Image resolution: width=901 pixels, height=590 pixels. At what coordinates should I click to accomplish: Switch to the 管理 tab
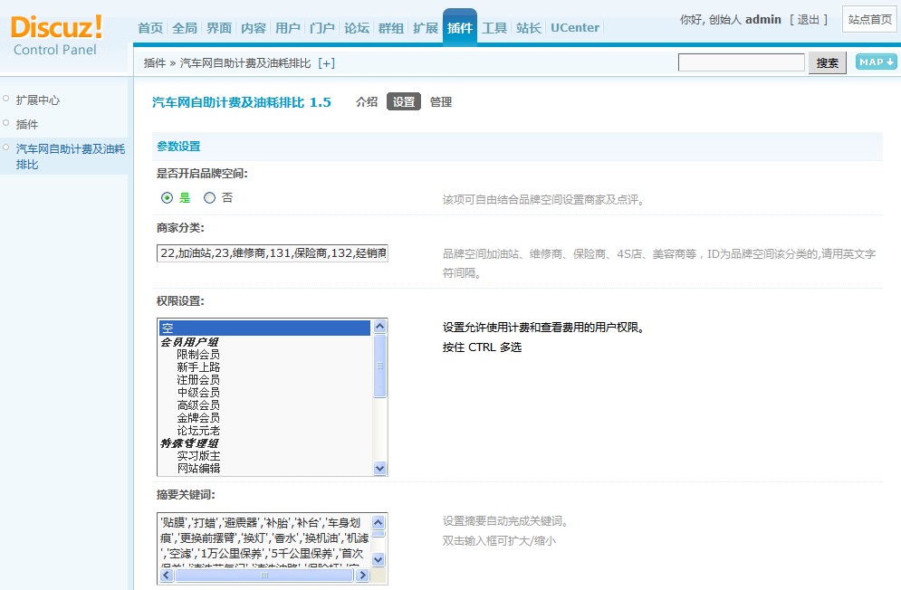pyautogui.click(x=441, y=102)
